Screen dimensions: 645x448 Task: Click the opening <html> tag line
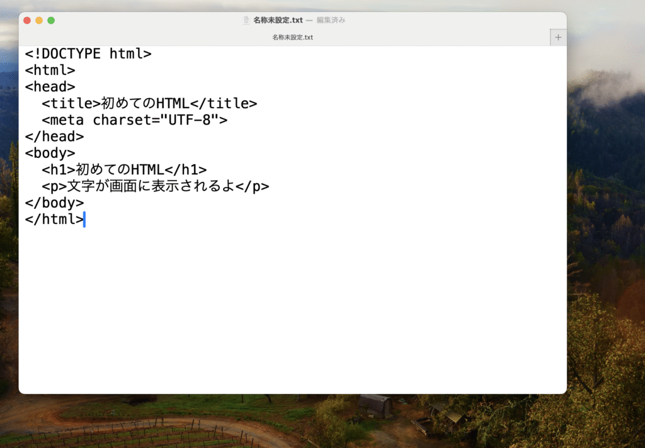pyautogui.click(x=50, y=70)
